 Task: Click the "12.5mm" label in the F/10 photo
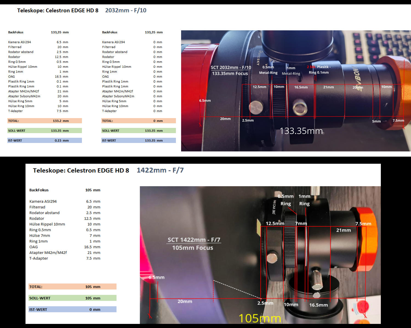(259, 87)
